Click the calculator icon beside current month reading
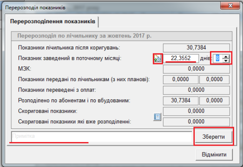 [158, 58]
